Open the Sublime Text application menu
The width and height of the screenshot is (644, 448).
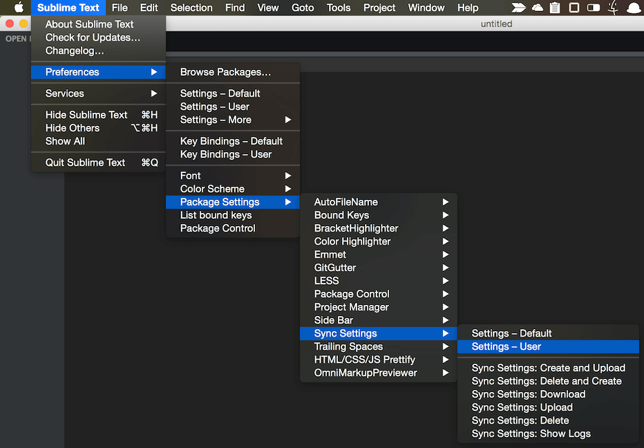68,8
